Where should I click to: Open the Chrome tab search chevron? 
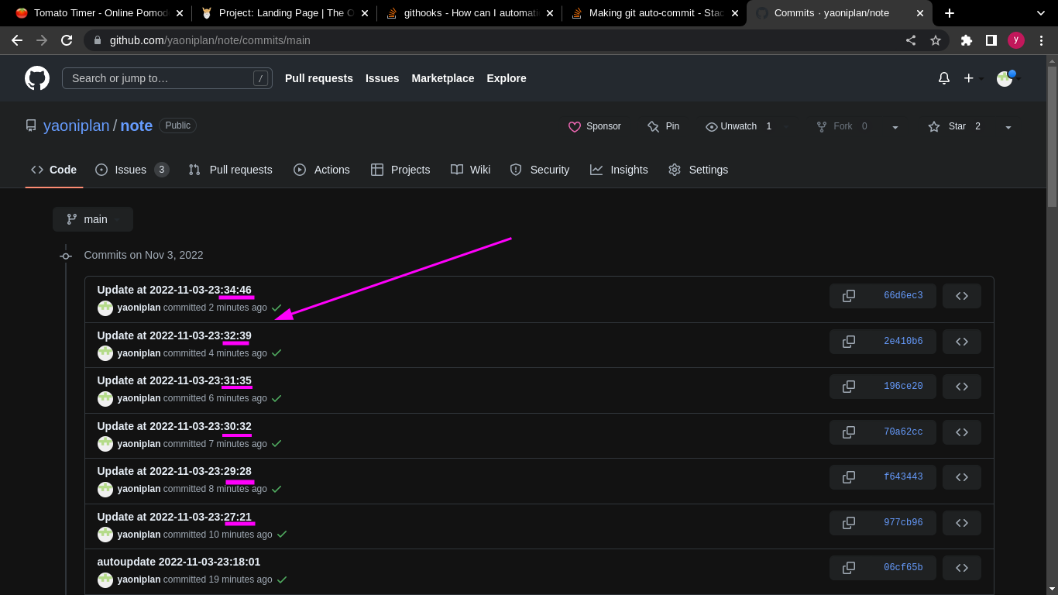(x=1042, y=13)
